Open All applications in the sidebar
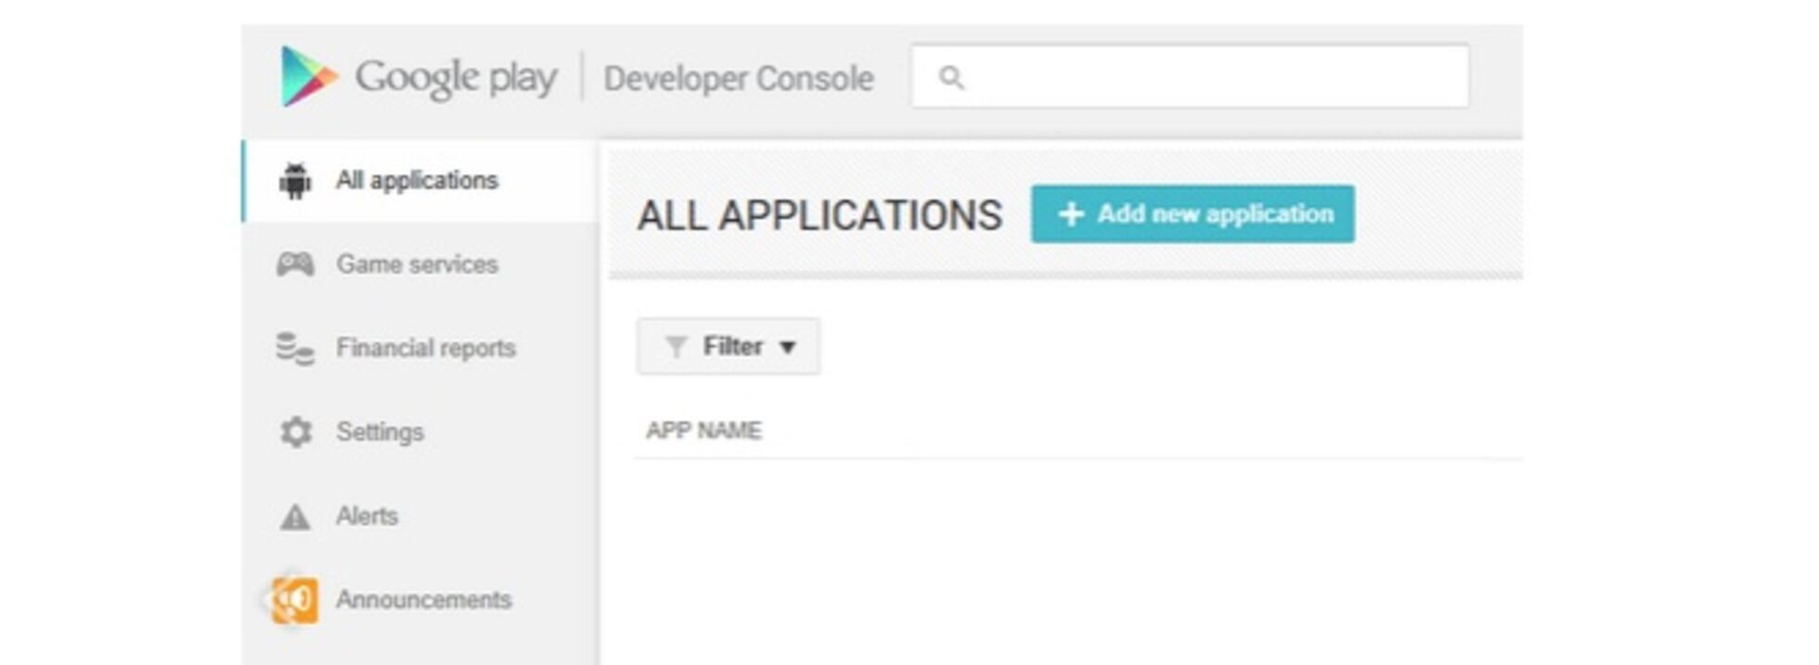 tap(420, 181)
